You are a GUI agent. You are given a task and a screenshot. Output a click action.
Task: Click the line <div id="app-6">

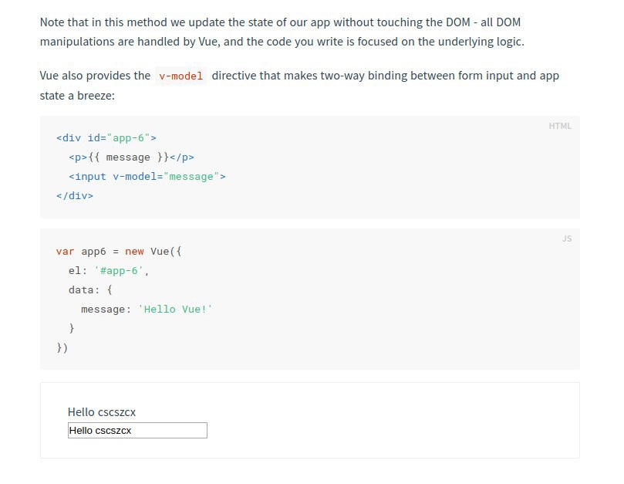(x=106, y=138)
